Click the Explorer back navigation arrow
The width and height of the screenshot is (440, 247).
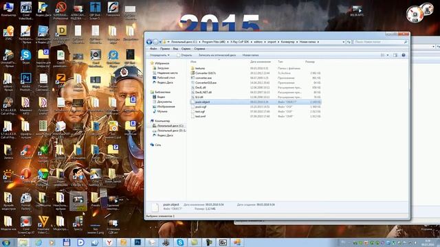(x=149, y=42)
